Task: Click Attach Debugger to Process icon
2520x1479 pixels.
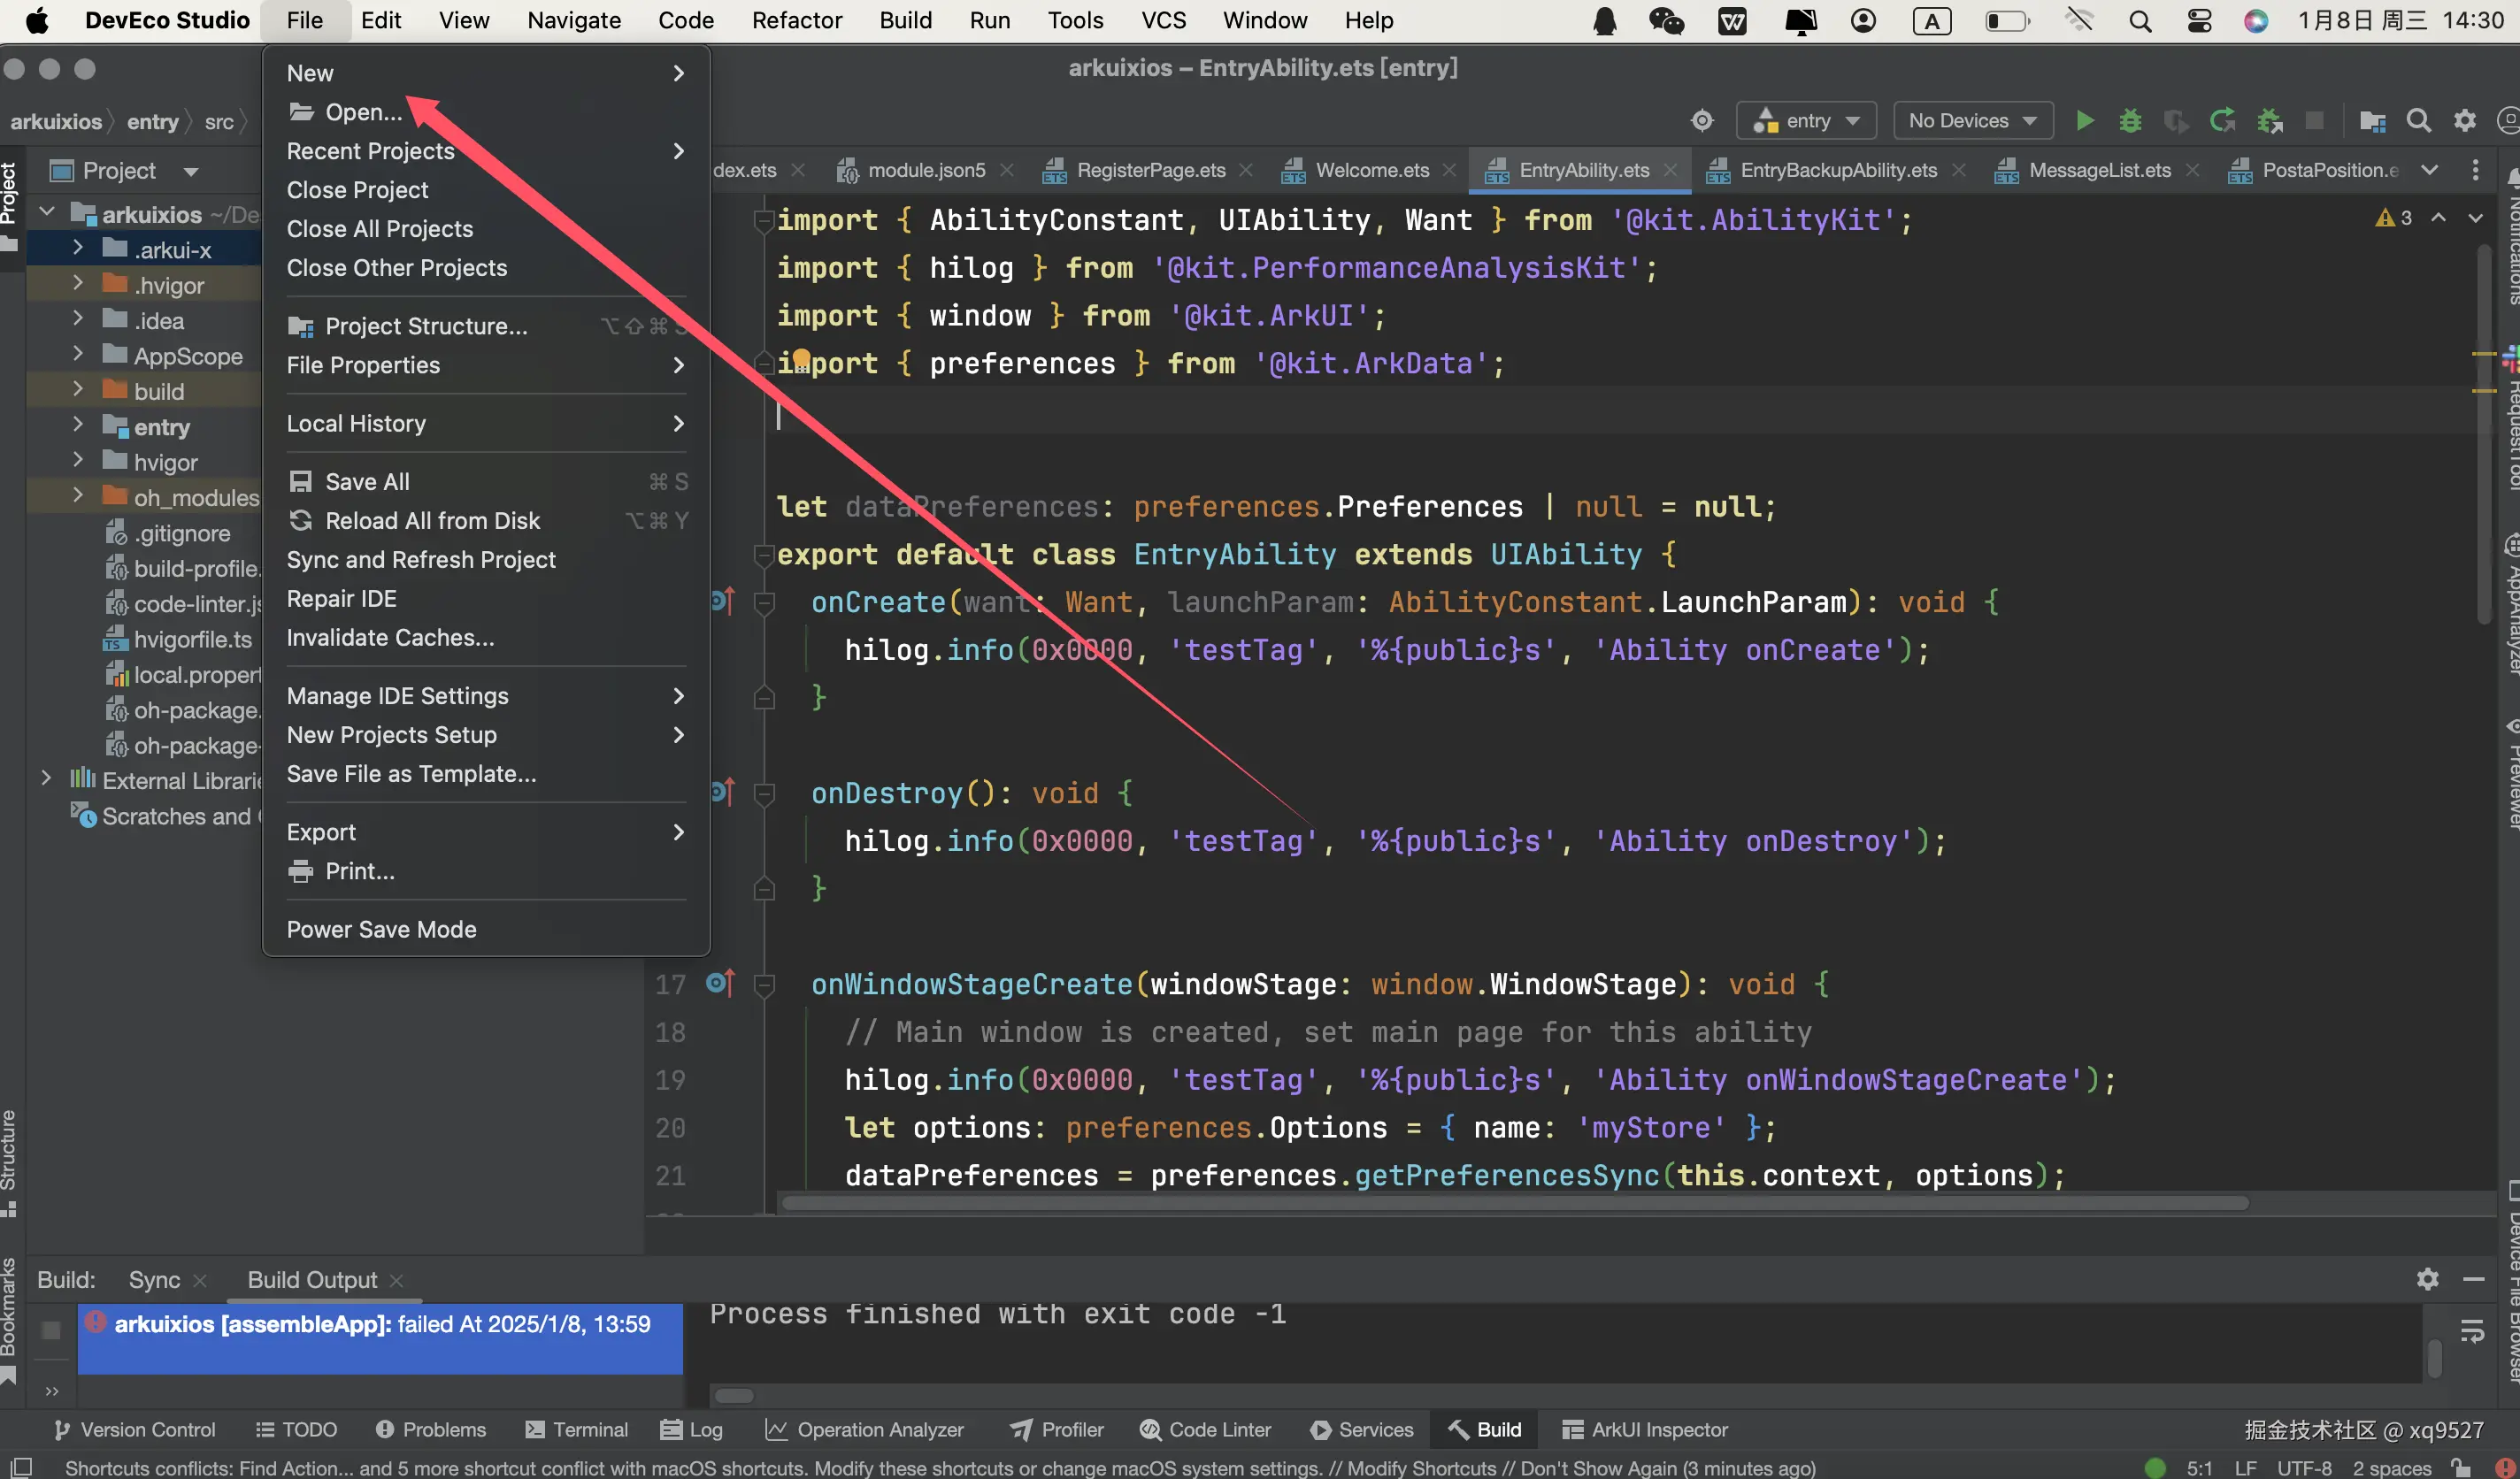Action: pyautogui.click(x=2270, y=121)
